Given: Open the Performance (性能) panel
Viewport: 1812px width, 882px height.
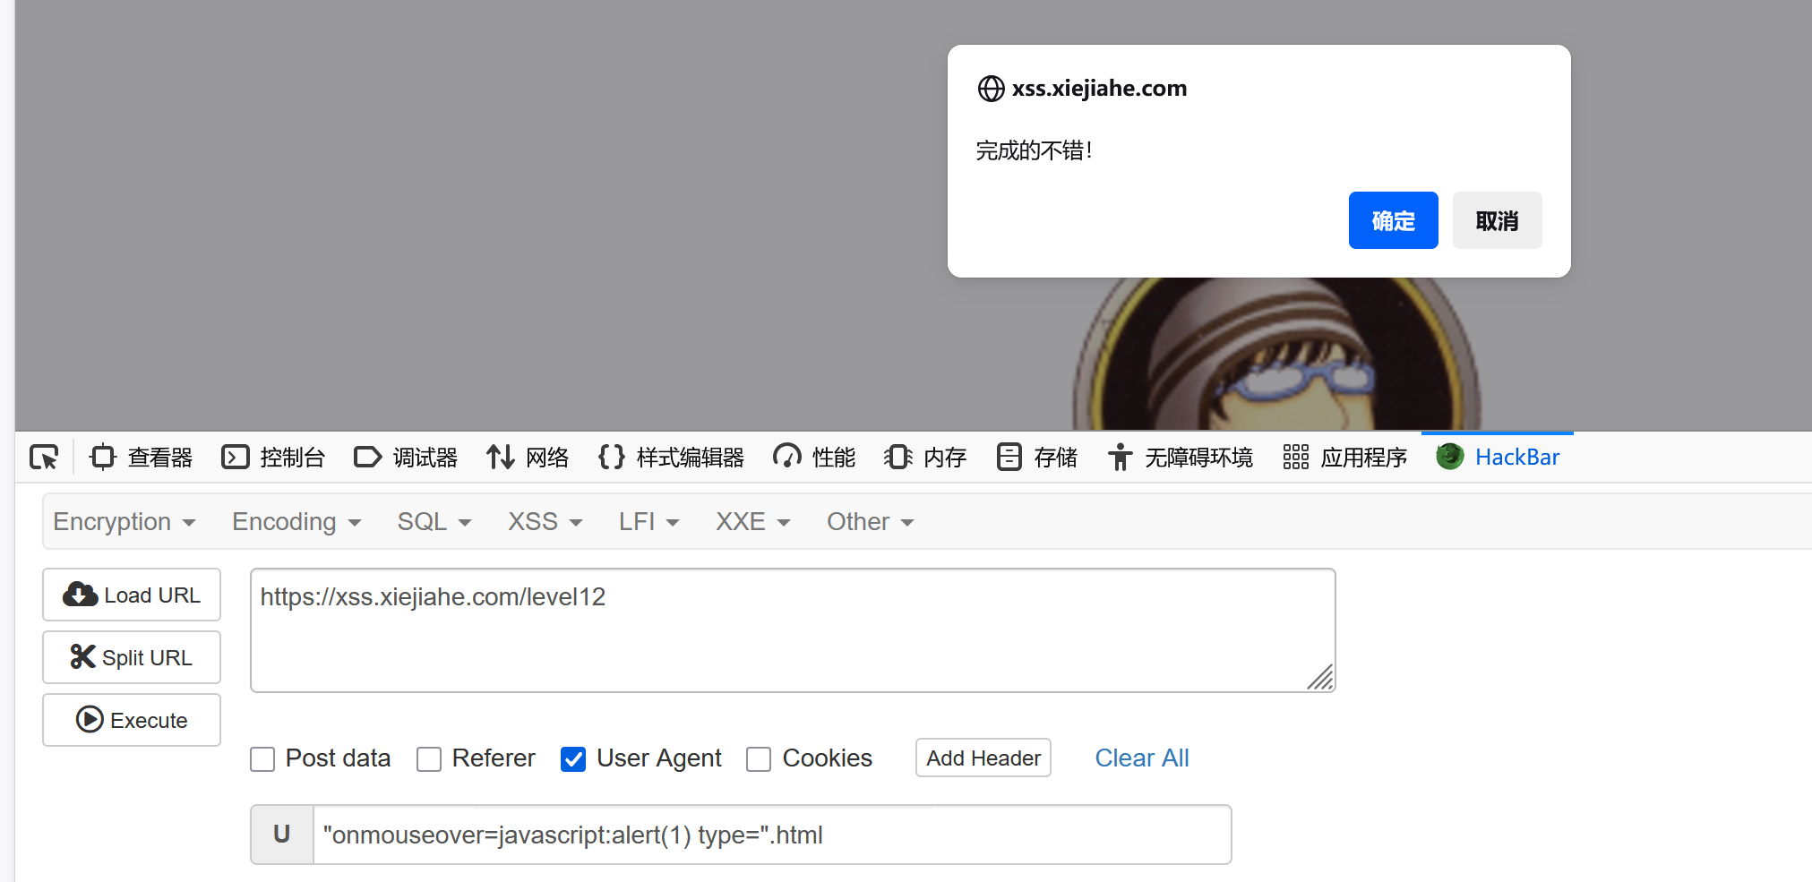Looking at the screenshot, I should 814,458.
